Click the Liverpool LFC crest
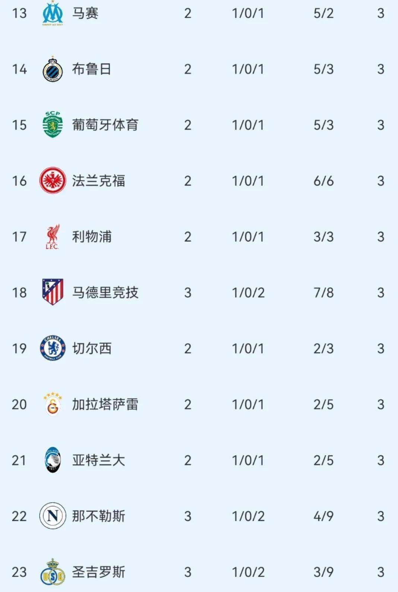This screenshot has height=592, width=398. 53,237
